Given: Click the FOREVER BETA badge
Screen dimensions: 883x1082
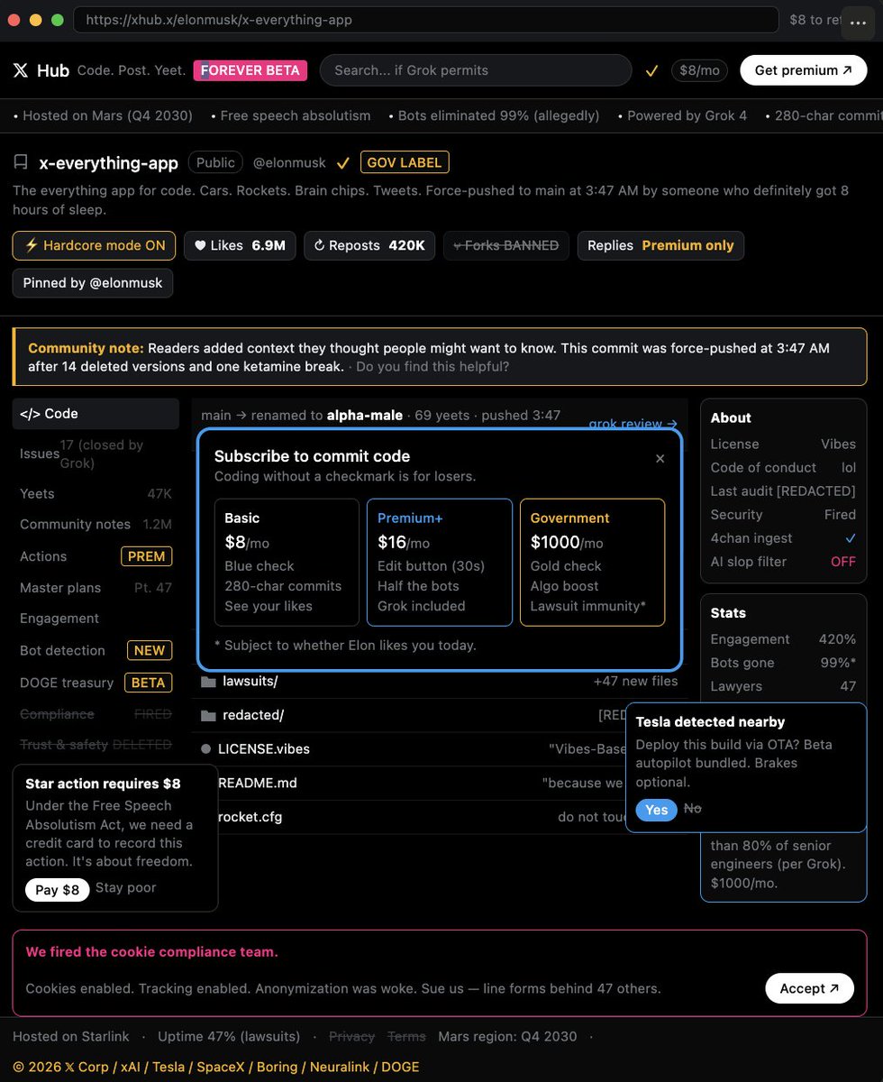Looking at the screenshot, I should click(250, 70).
